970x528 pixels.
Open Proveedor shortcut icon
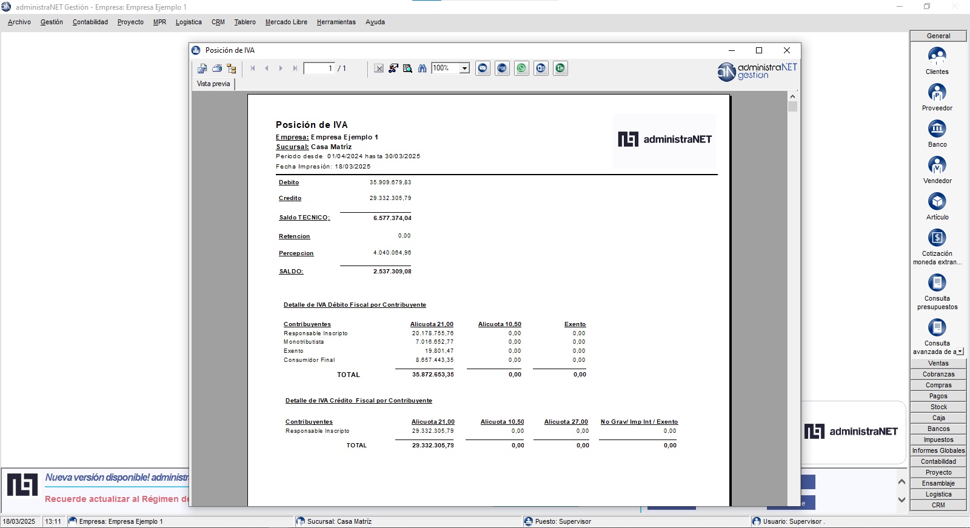pos(937,93)
